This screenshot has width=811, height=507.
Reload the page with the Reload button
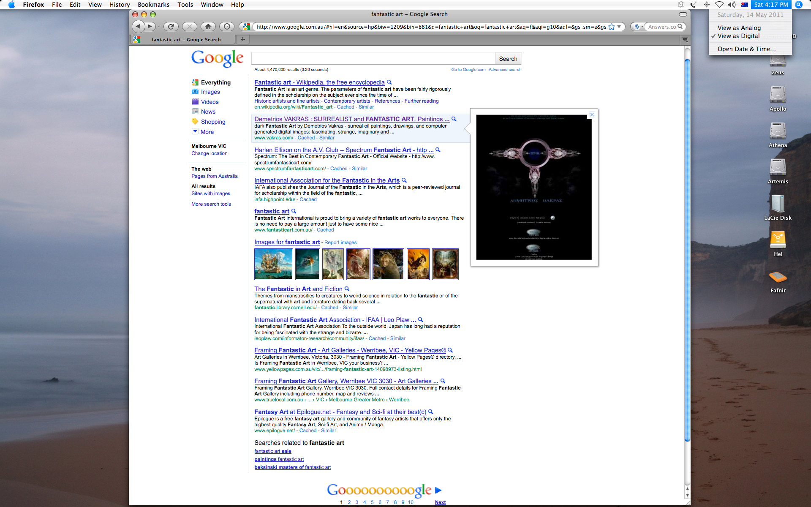[171, 26]
